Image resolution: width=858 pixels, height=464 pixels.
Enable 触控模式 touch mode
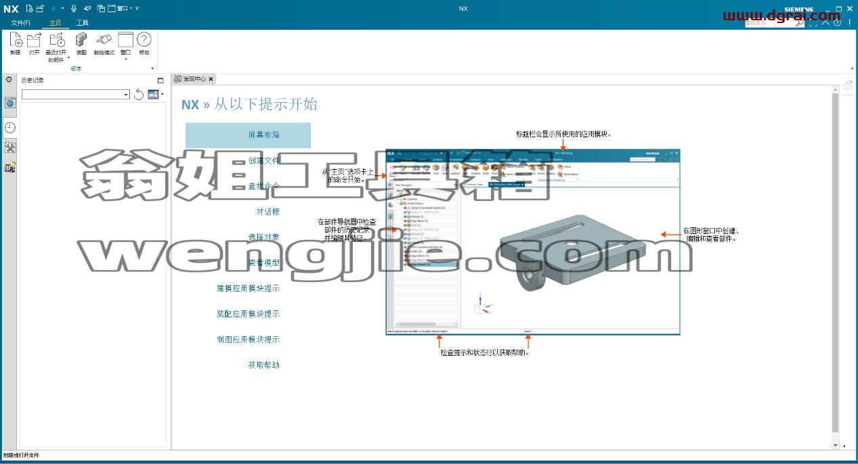pos(104,40)
